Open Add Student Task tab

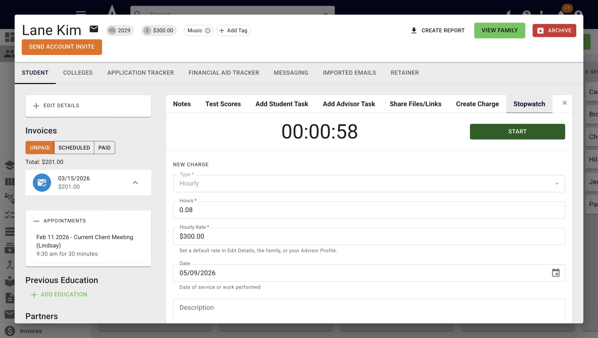pyautogui.click(x=282, y=104)
